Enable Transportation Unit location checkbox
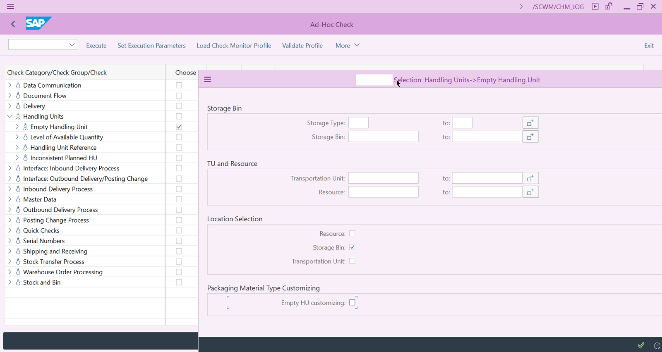 coord(352,261)
